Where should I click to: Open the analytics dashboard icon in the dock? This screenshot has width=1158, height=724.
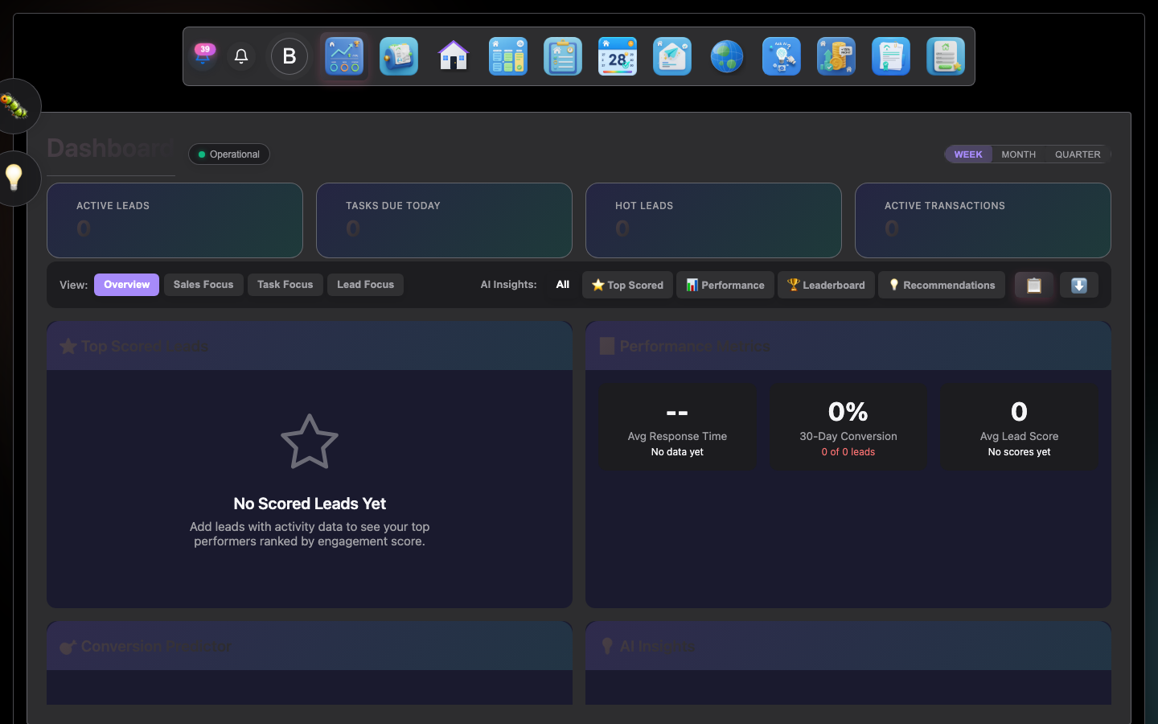343,56
